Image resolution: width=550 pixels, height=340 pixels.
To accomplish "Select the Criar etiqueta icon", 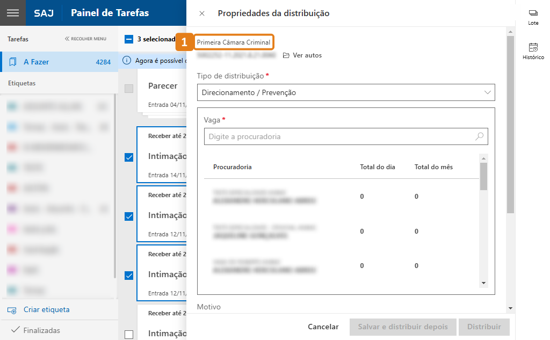I will click(x=12, y=310).
